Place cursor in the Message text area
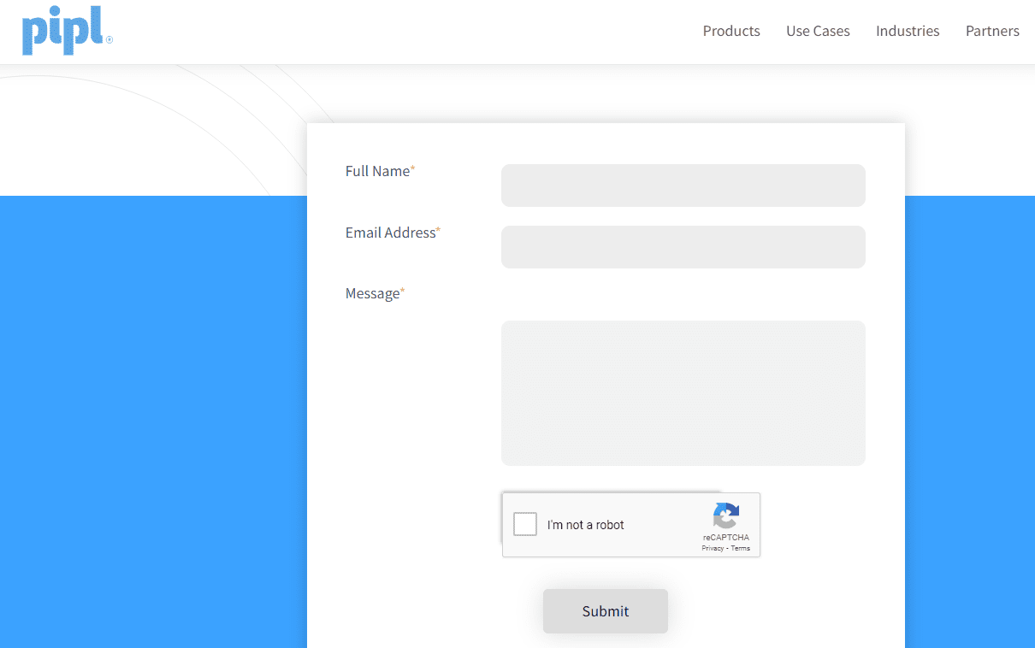1035x648 pixels. (683, 393)
